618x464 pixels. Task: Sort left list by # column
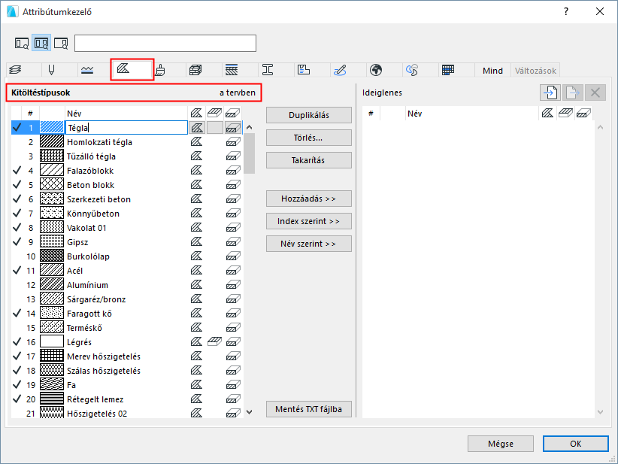point(30,114)
